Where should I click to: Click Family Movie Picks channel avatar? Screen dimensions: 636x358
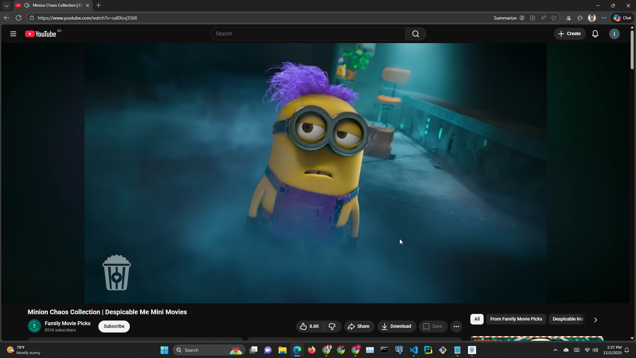point(34,326)
